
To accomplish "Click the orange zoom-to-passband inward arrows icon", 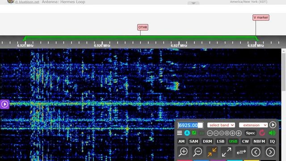I will [212, 152].
